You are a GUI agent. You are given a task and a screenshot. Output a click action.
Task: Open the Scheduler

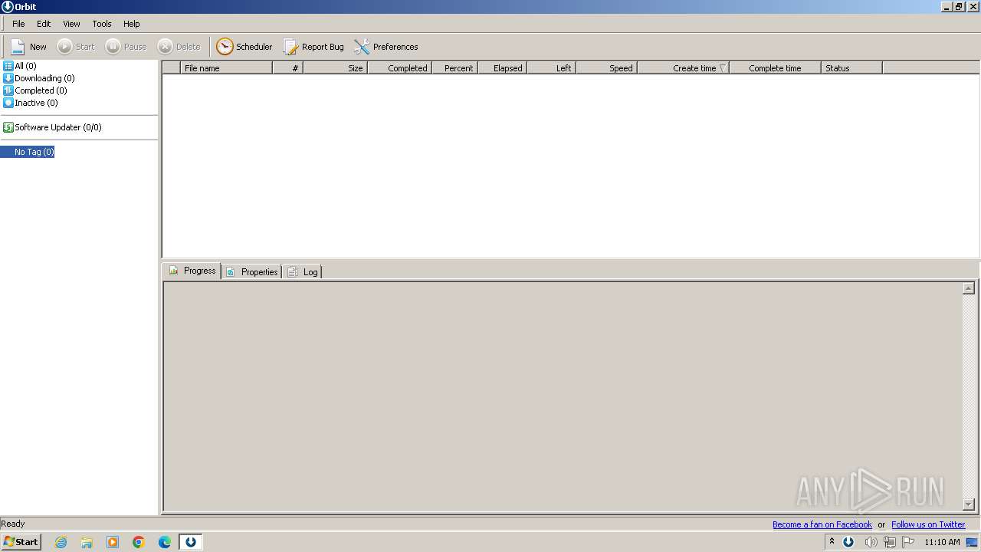tap(244, 47)
